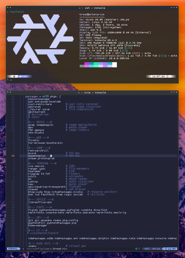Close the zsh Konsole window

[177, 7]
